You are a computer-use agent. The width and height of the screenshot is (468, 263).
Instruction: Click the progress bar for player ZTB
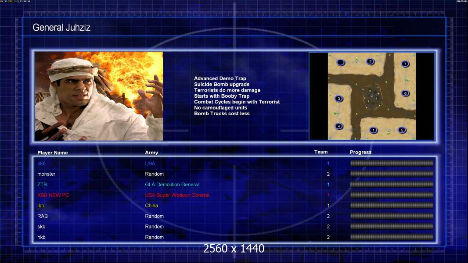click(392, 185)
